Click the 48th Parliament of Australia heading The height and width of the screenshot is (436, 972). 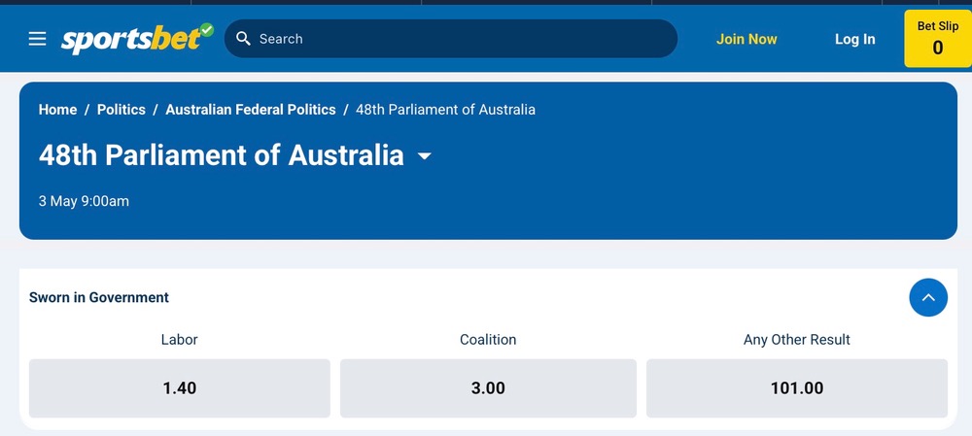[x=222, y=154]
